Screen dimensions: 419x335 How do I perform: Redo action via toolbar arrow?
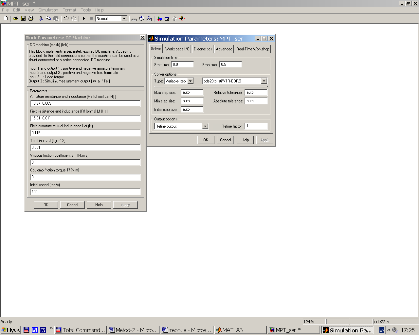(x=74, y=19)
